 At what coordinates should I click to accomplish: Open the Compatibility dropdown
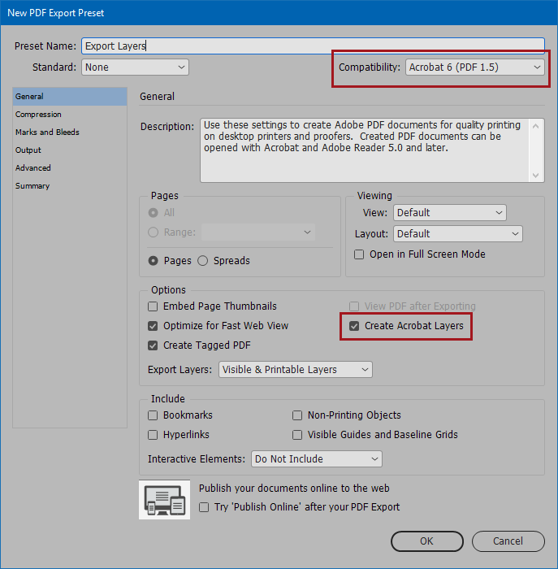point(474,67)
